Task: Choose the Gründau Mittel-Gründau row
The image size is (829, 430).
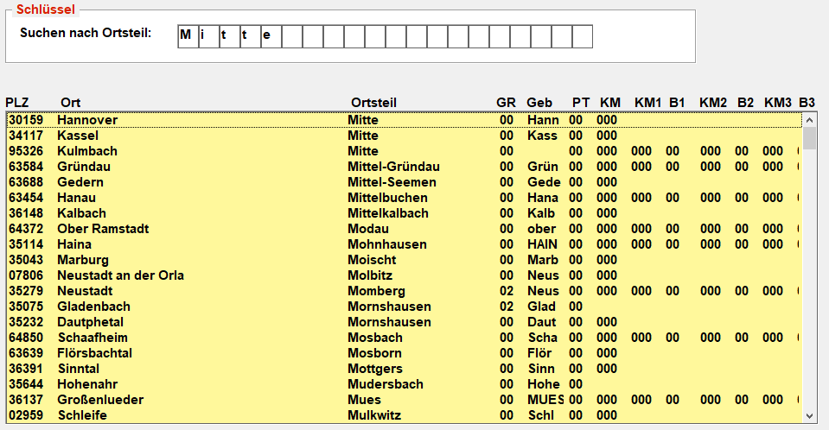Action: pos(405,167)
